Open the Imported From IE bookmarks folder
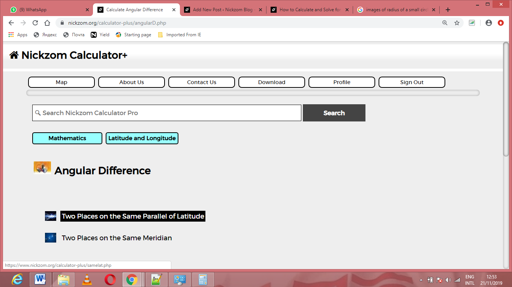The width and height of the screenshot is (512, 287). [179, 35]
